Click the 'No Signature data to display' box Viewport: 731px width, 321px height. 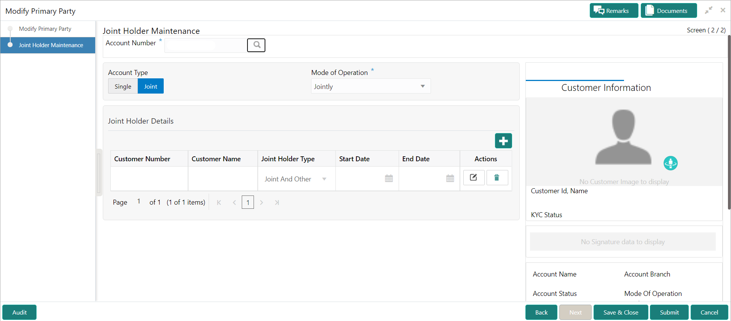(x=623, y=242)
